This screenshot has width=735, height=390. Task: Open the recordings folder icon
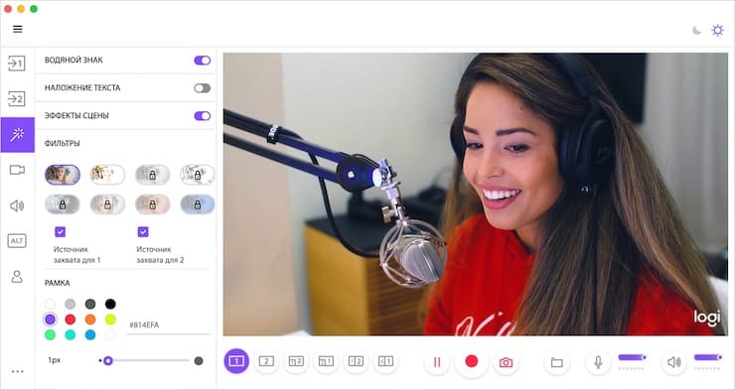pos(557,362)
